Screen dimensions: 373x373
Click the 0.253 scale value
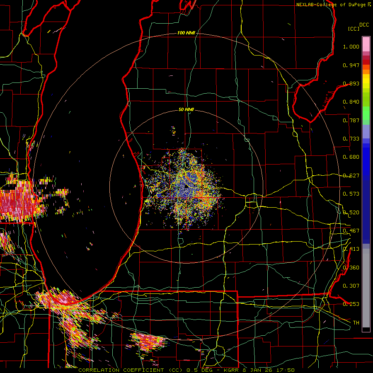(x=351, y=304)
